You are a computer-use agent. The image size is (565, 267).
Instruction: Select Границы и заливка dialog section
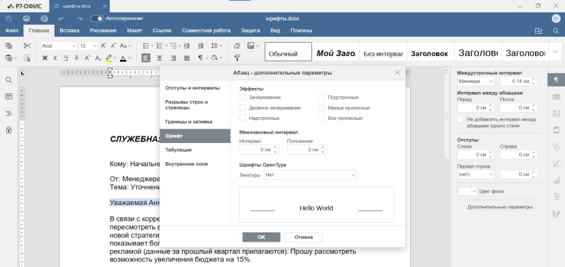(195, 122)
